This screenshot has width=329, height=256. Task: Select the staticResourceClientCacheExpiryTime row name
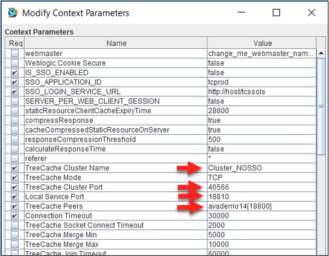click(88, 111)
